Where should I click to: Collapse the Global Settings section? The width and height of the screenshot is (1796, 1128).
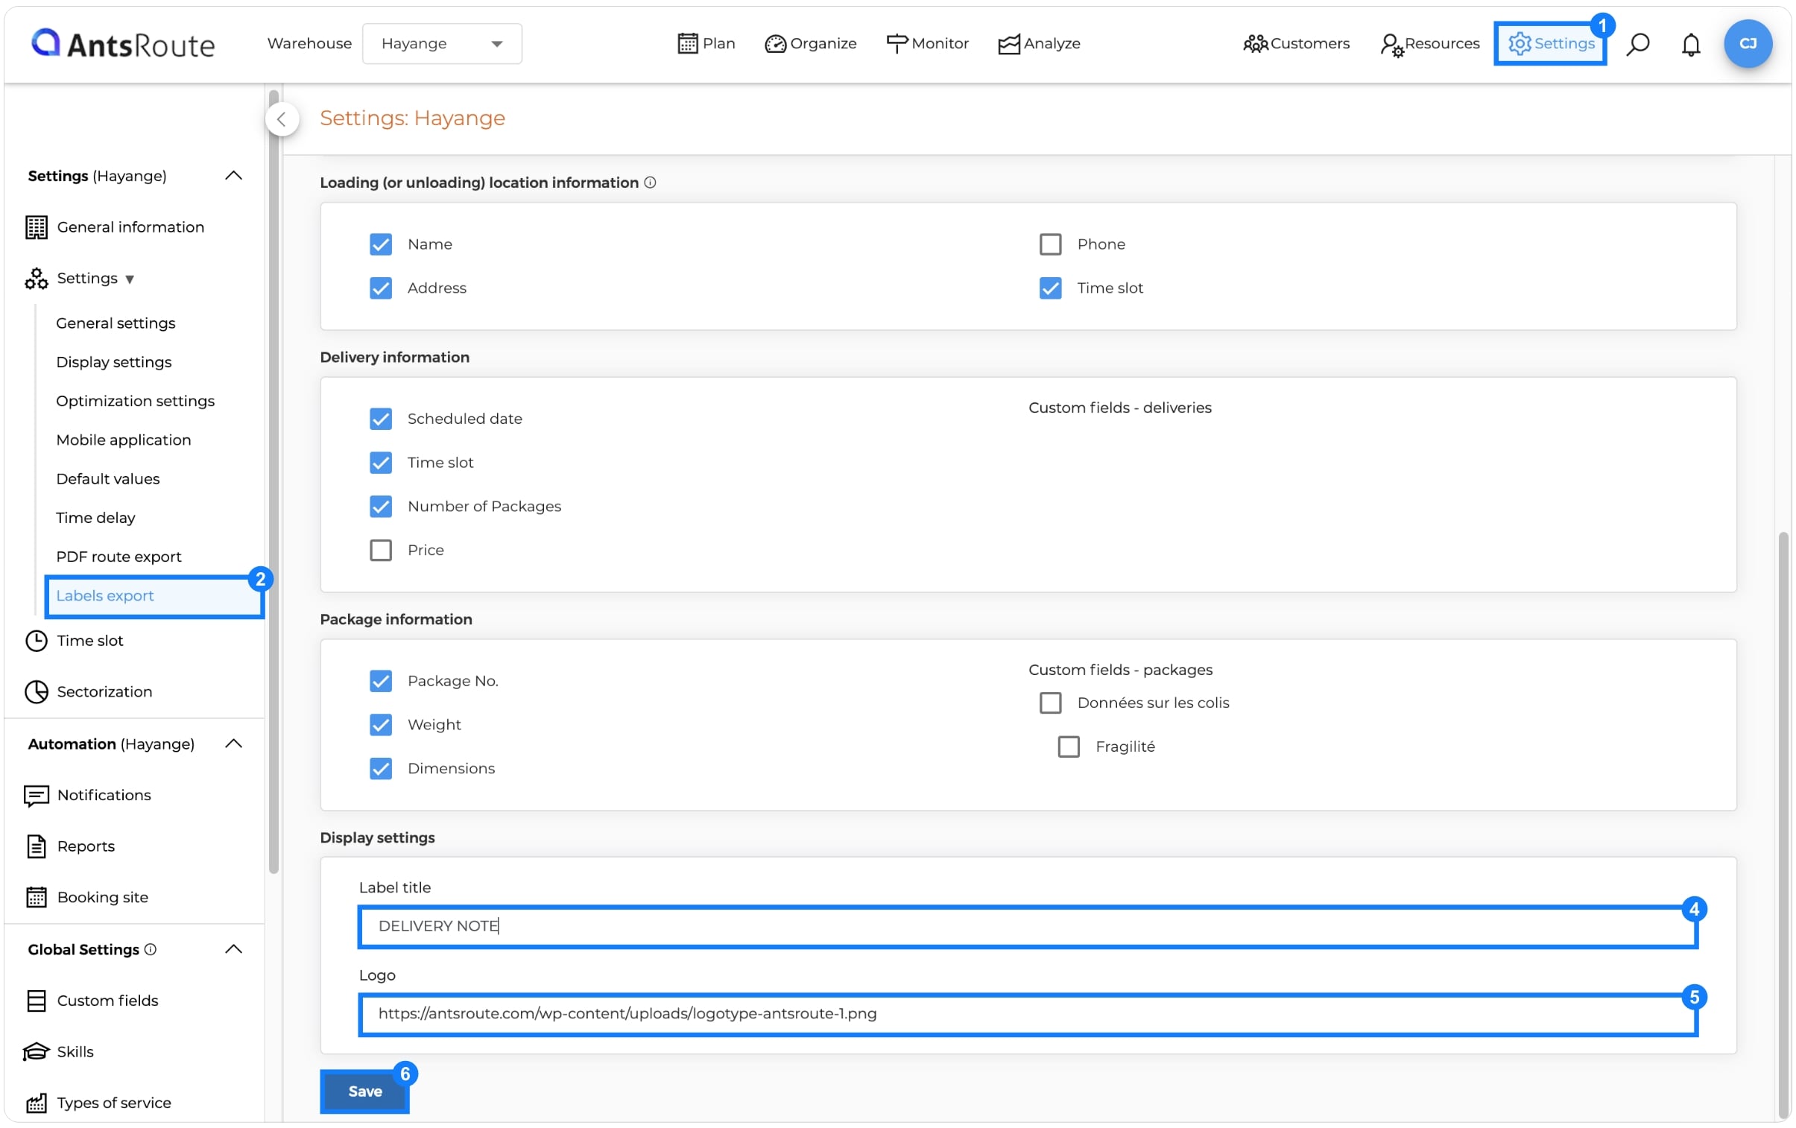[233, 949]
